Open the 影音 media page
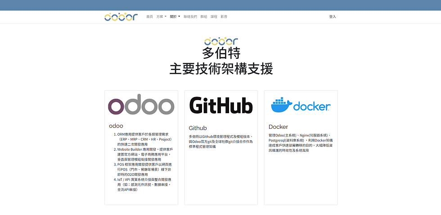 tap(224, 17)
